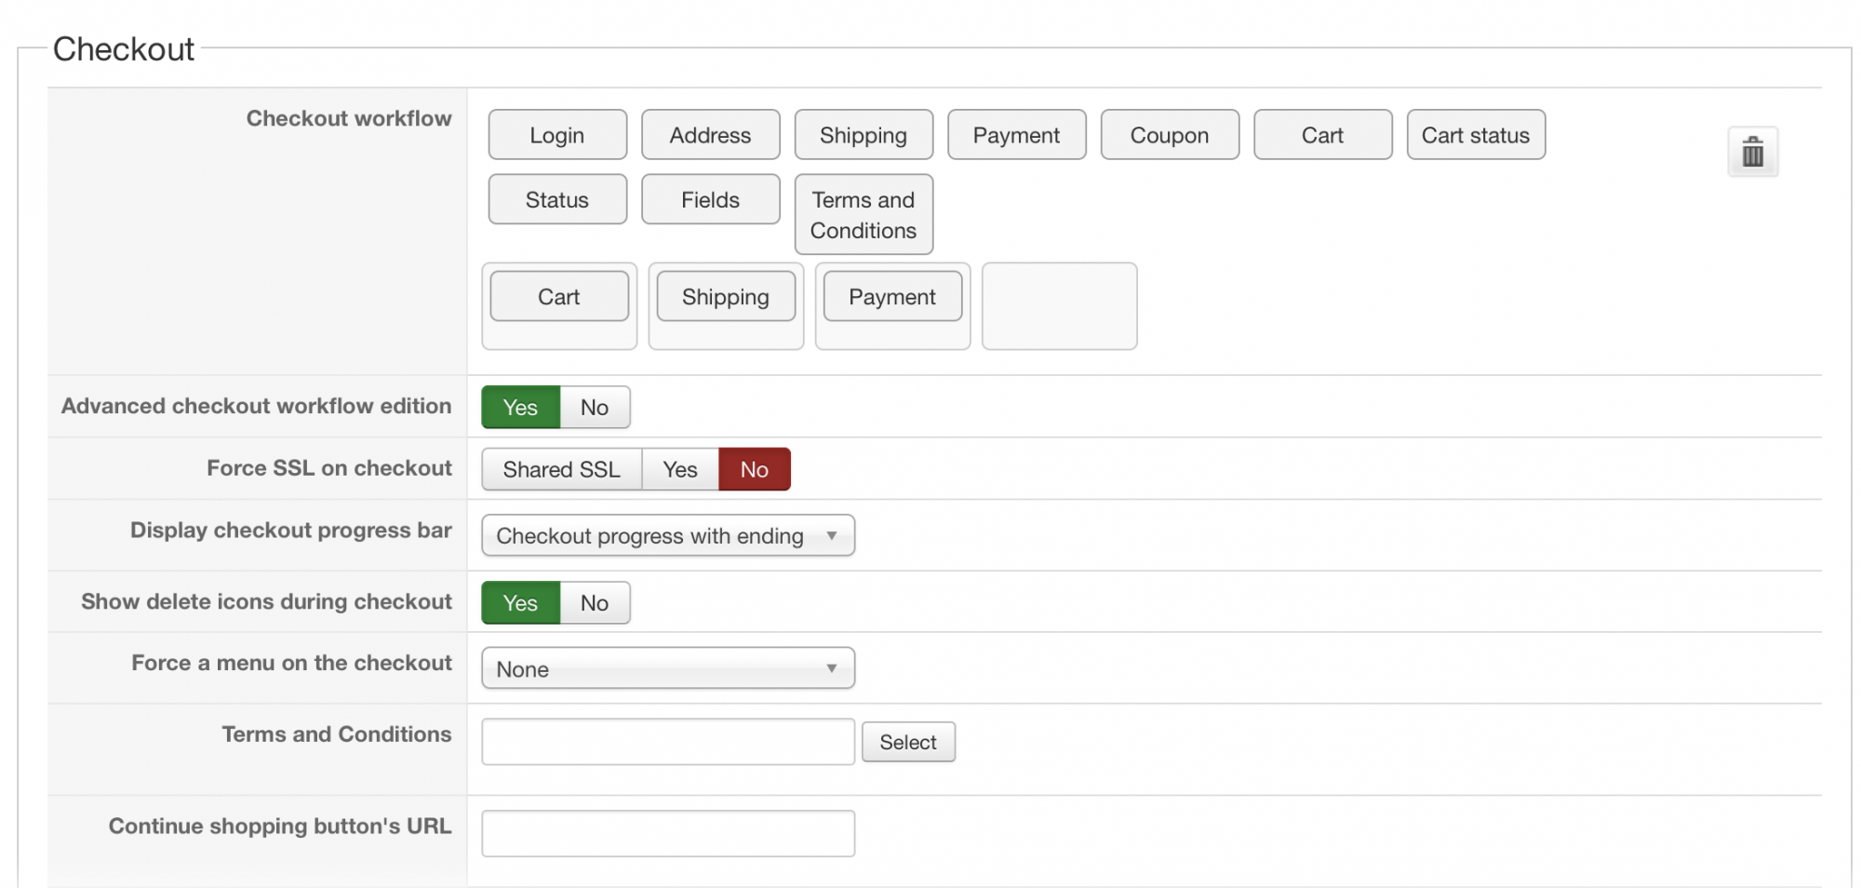Select the Cart status block
This screenshot has height=888, width=1861.
[1475, 135]
